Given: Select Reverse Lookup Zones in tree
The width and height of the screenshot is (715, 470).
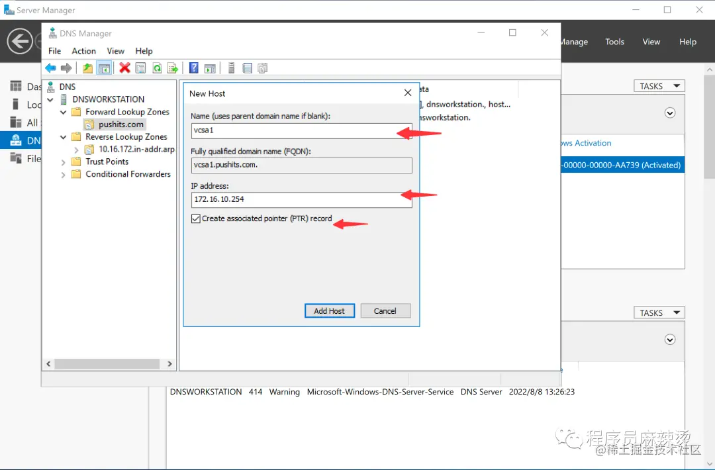Looking at the screenshot, I should [126, 137].
